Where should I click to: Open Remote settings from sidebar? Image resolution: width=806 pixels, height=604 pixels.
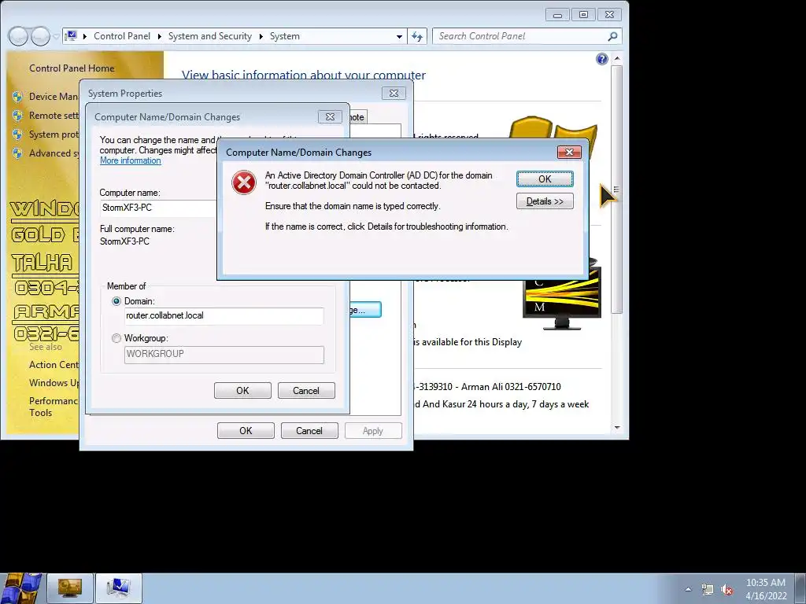click(54, 116)
